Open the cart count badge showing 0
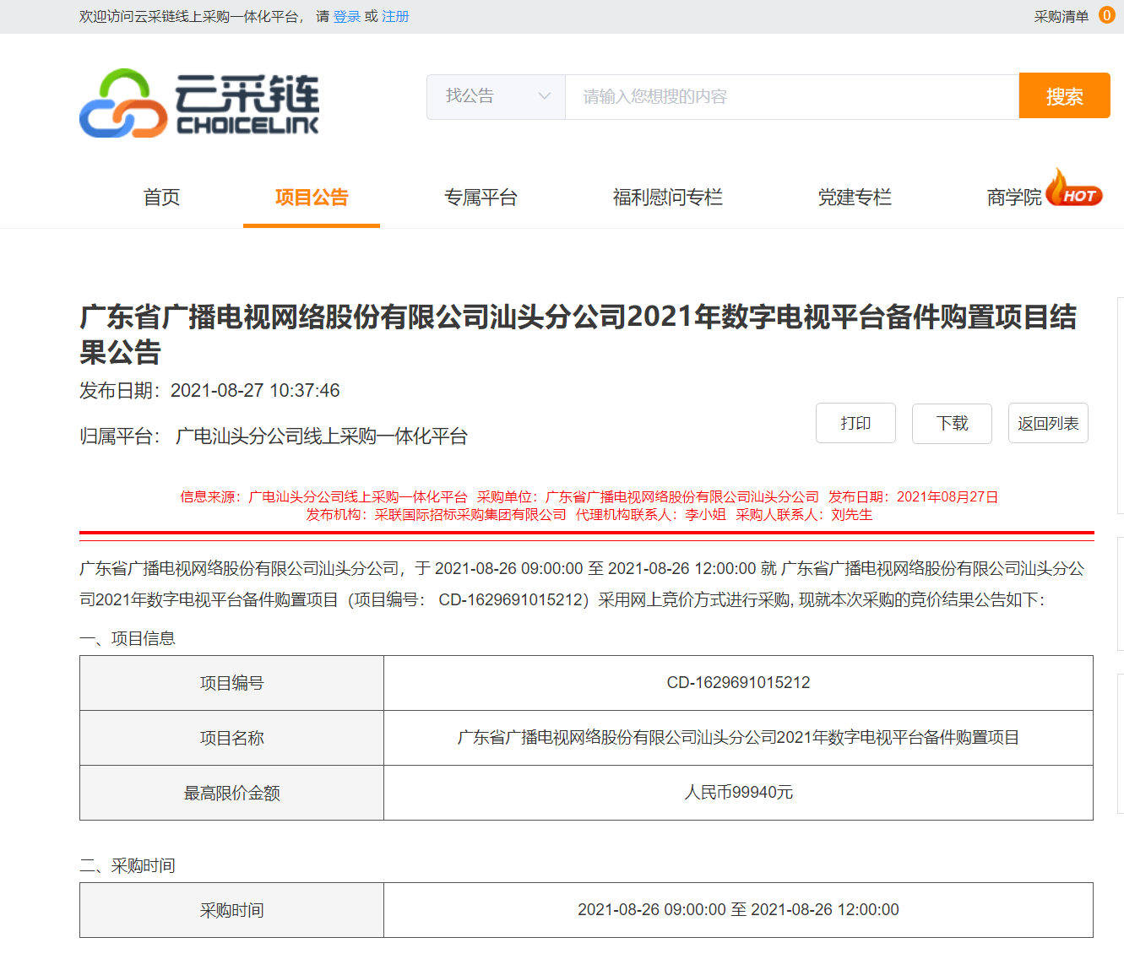1124x970 pixels. [x=1106, y=15]
